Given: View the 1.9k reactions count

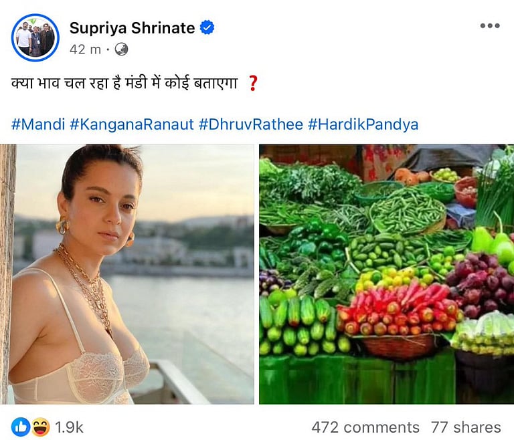Looking at the screenshot, I should click(x=70, y=427).
